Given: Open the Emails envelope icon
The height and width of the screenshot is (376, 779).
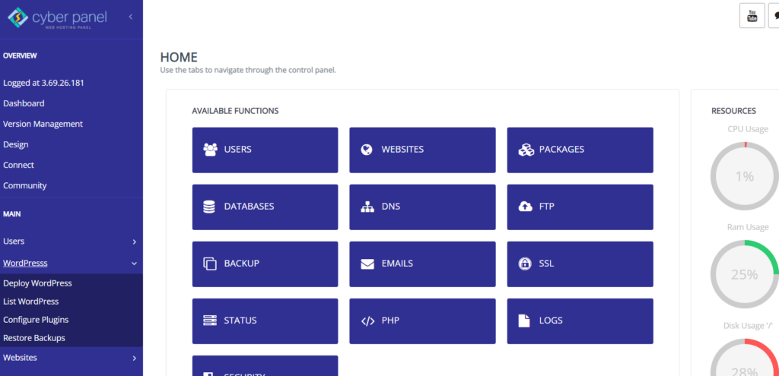Looking at the screenshot, I should [367, 264].
